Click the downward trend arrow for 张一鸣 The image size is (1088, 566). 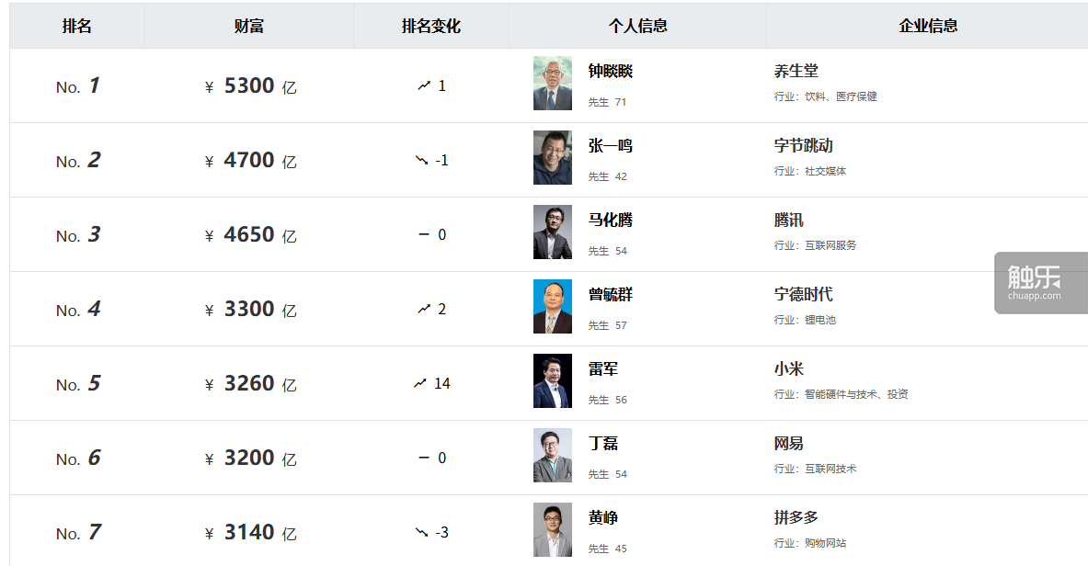point(421,160)
